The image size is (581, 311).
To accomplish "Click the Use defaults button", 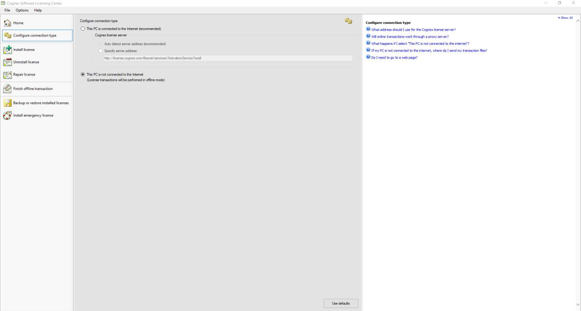I will 341,303.
